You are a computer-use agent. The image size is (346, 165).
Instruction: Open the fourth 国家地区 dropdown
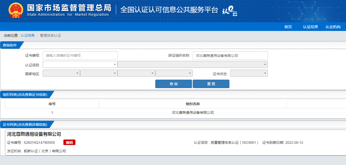pos(174,73)
